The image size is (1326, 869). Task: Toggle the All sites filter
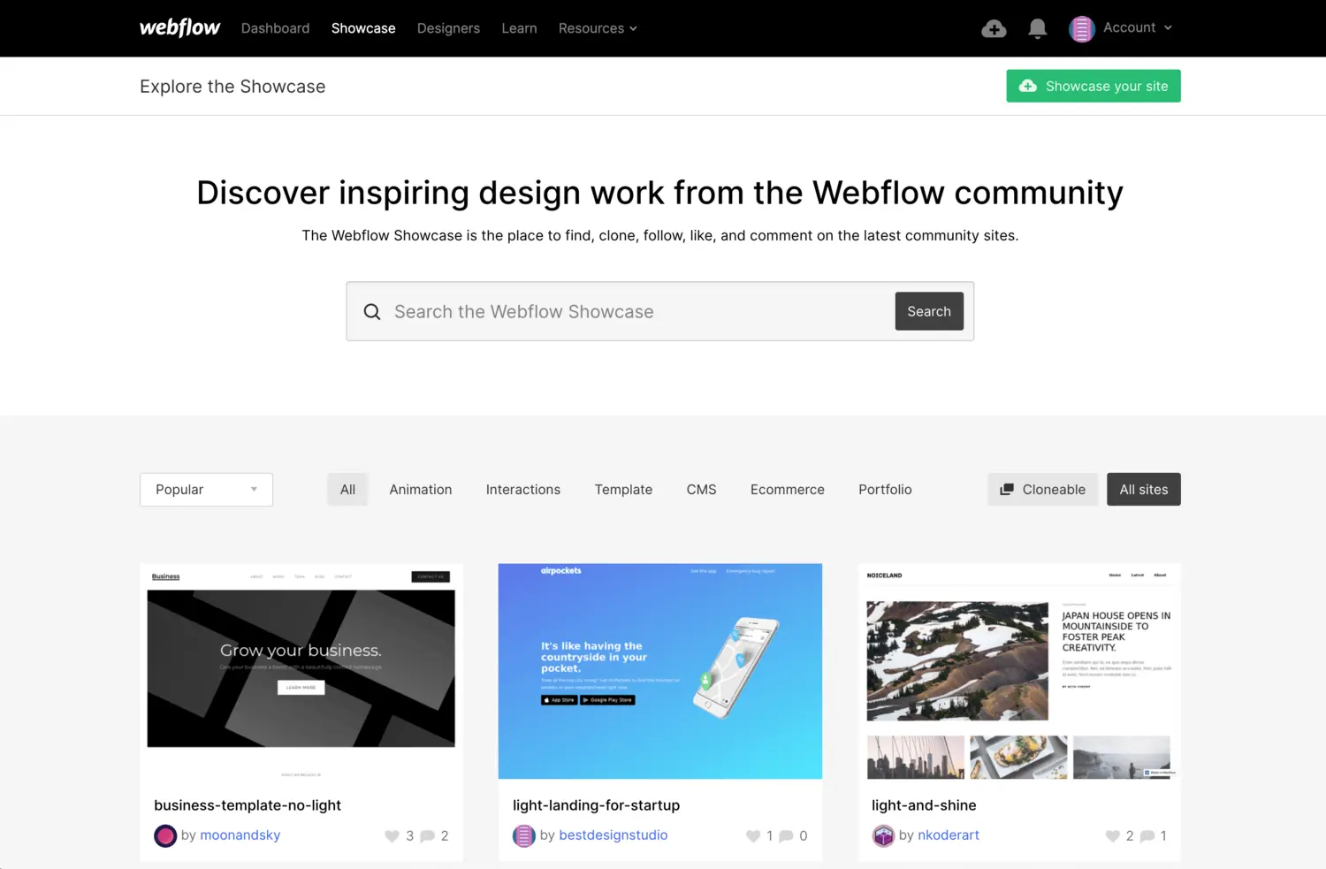click(1144, 490)
